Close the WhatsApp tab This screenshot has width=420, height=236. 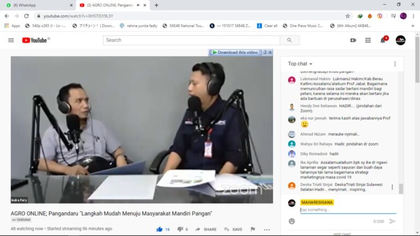pyautogui.click(x=71, y=5)
